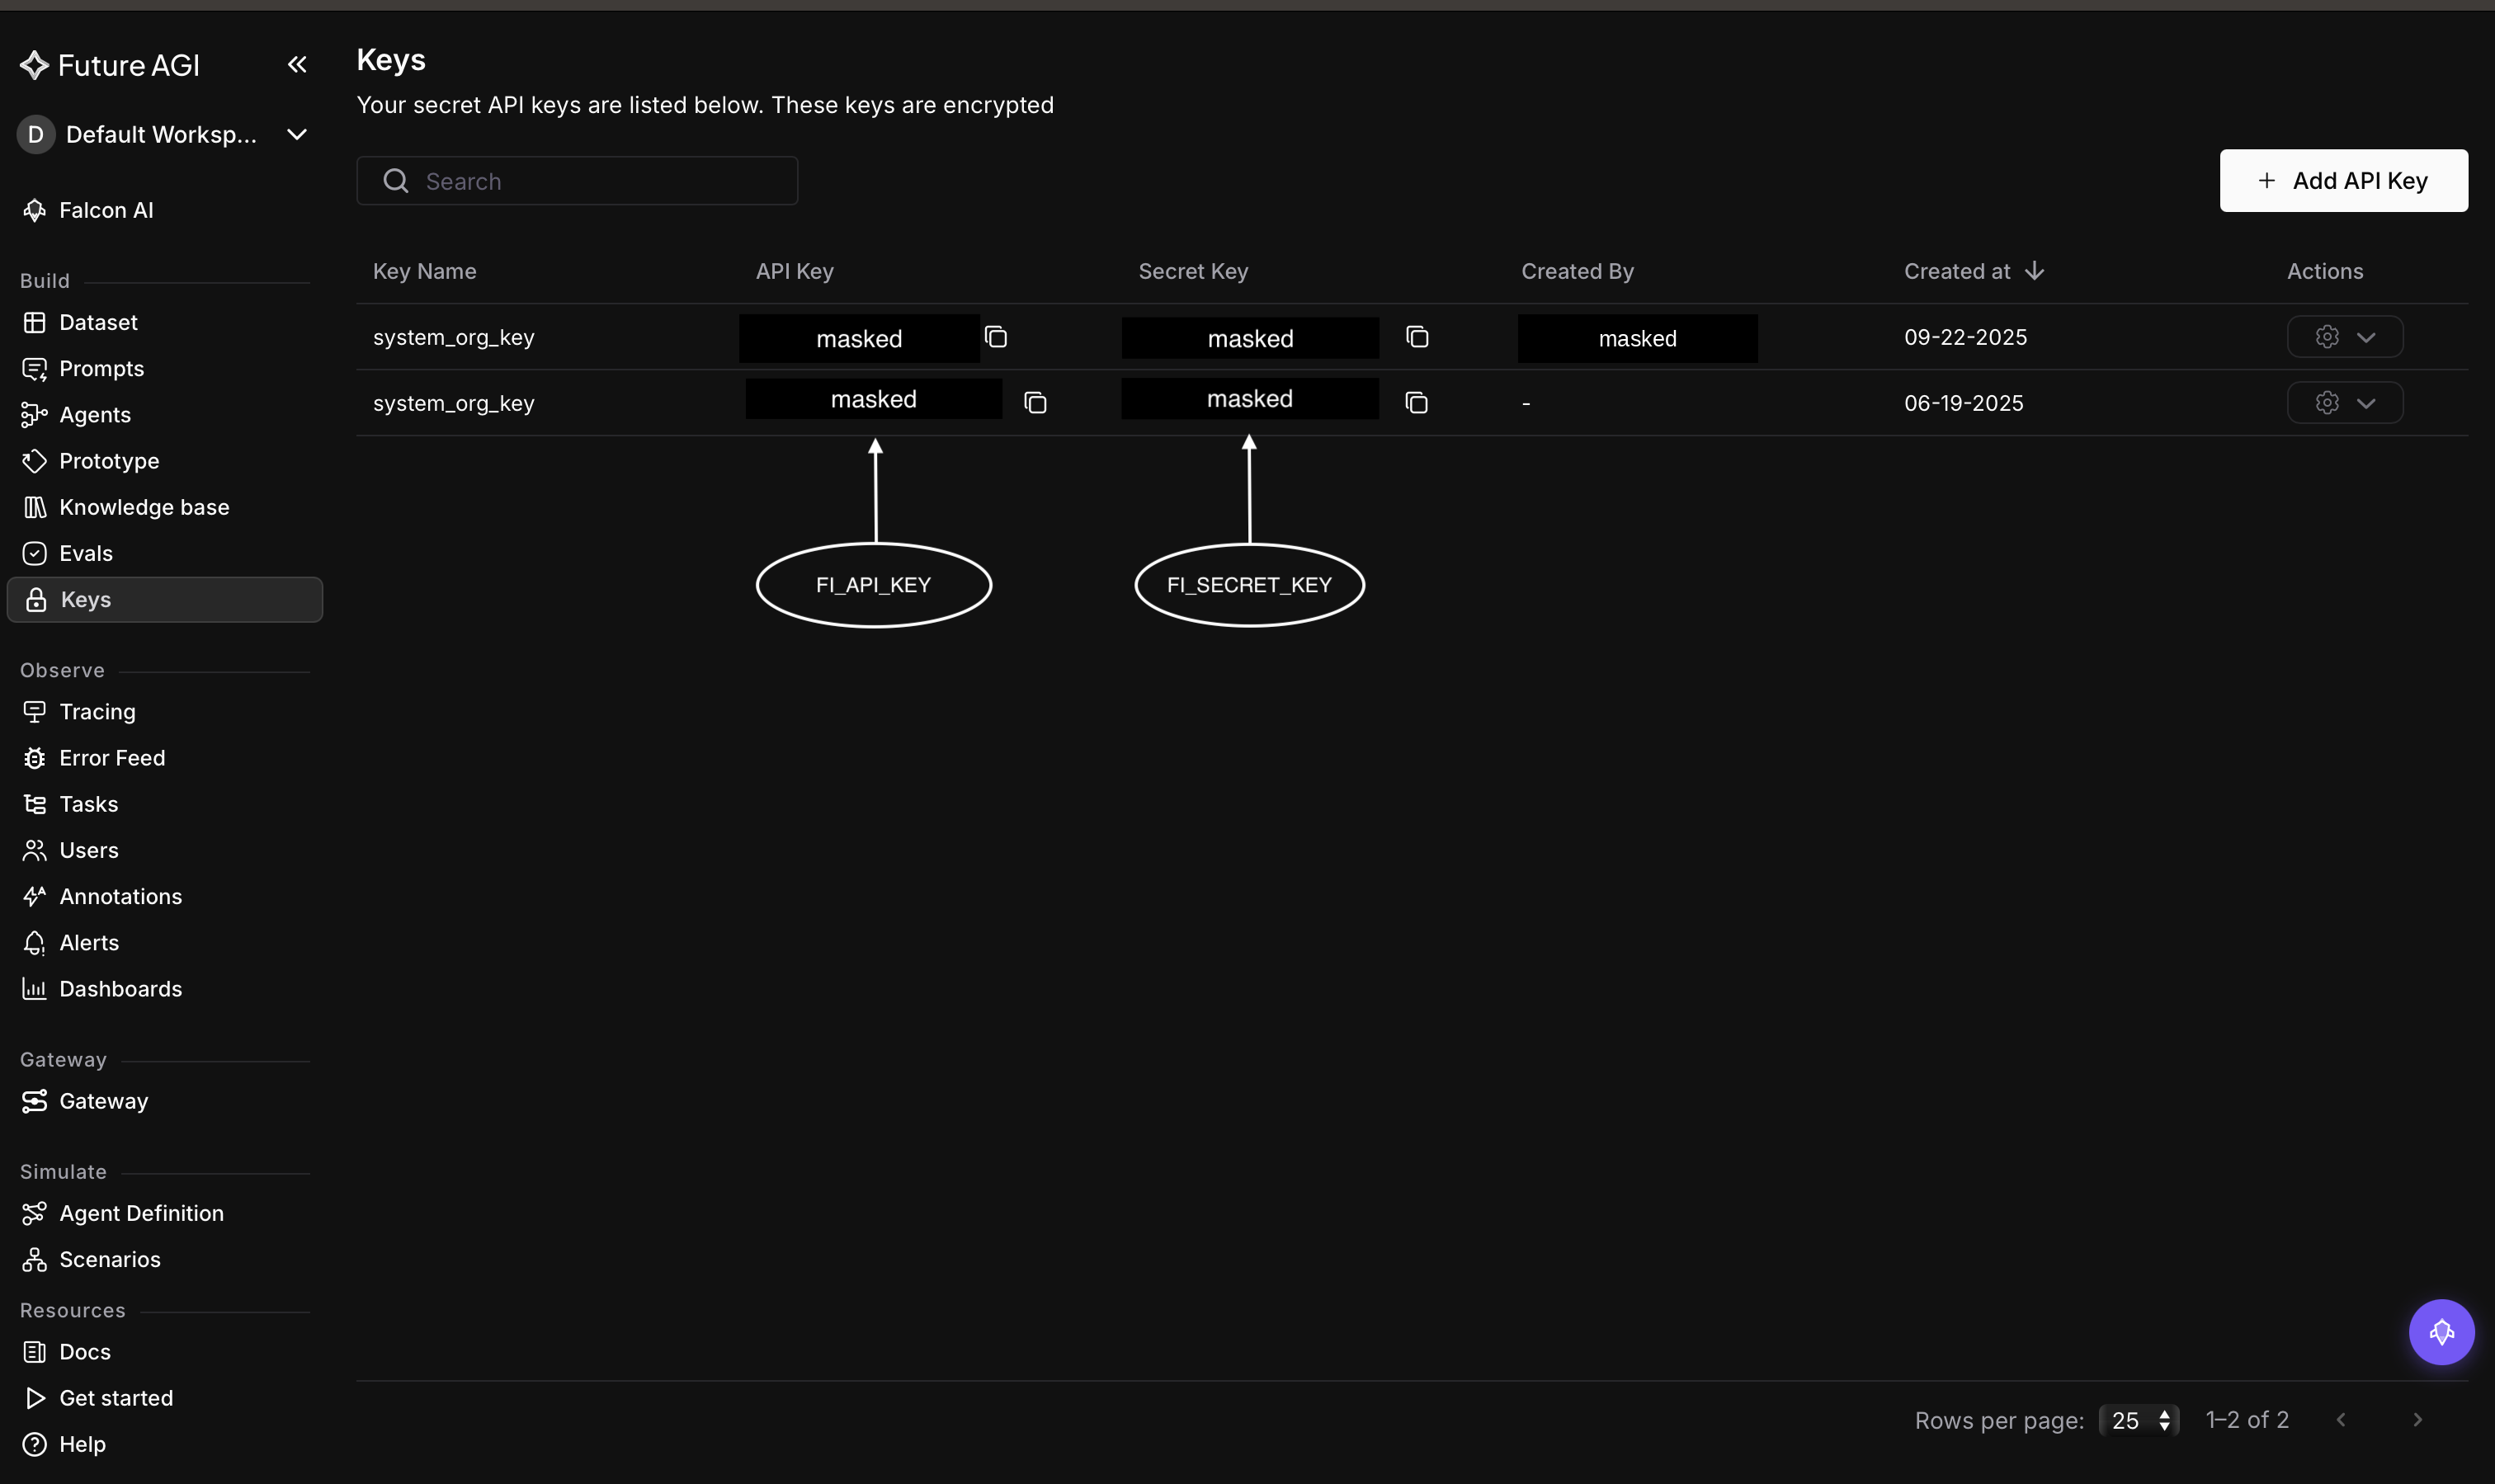Copy secret key of 09-22-2025 row

click(x=1417, y=337)
